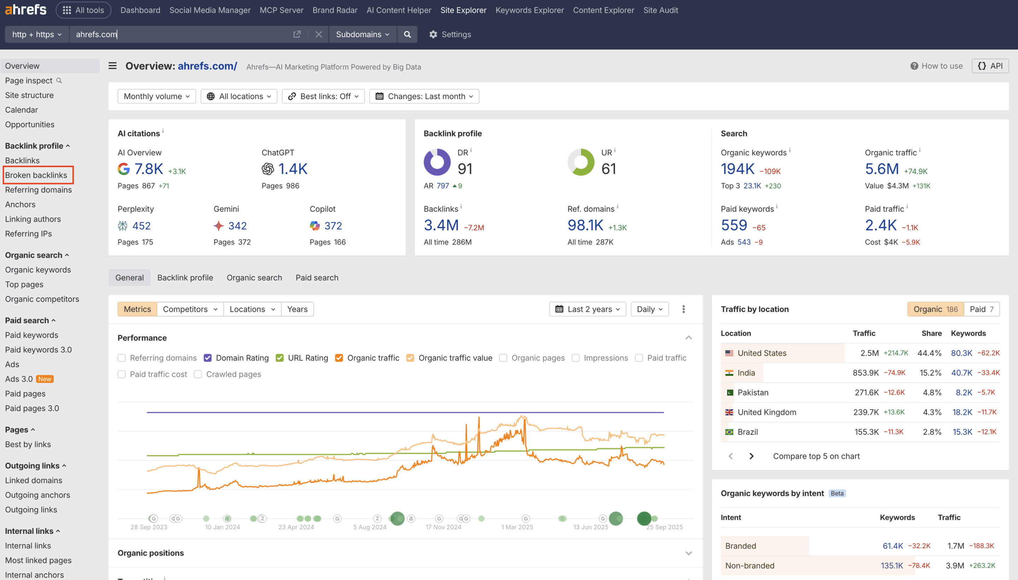Switch to Paid search tab

click(317, 278)
